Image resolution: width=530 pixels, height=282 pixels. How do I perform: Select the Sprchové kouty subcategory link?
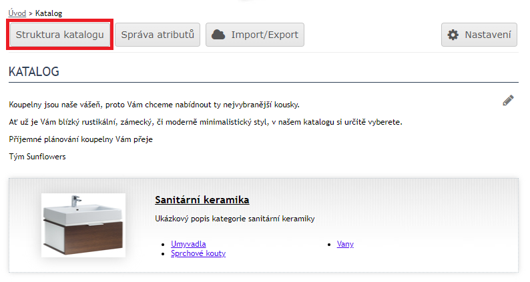198,253
